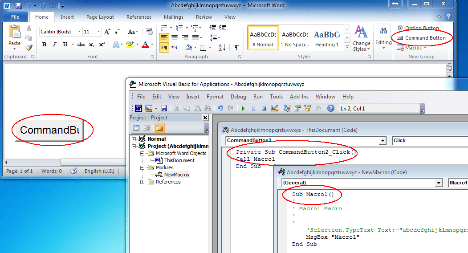Open the CommandButton2 object dropdown
This screenshot has width=468, height=253.
383,140
